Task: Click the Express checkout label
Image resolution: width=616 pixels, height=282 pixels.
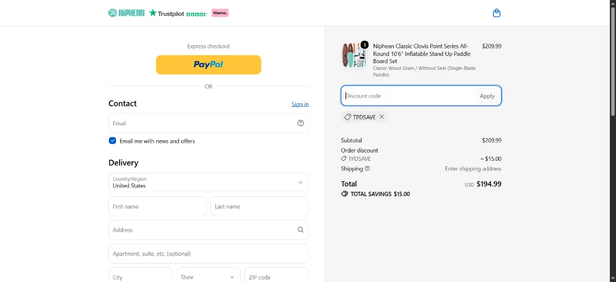Action: click(208, 46)
